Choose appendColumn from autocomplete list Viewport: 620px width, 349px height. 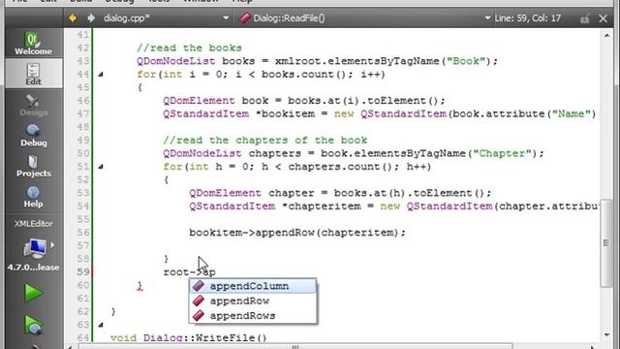[x=253, y=286]
